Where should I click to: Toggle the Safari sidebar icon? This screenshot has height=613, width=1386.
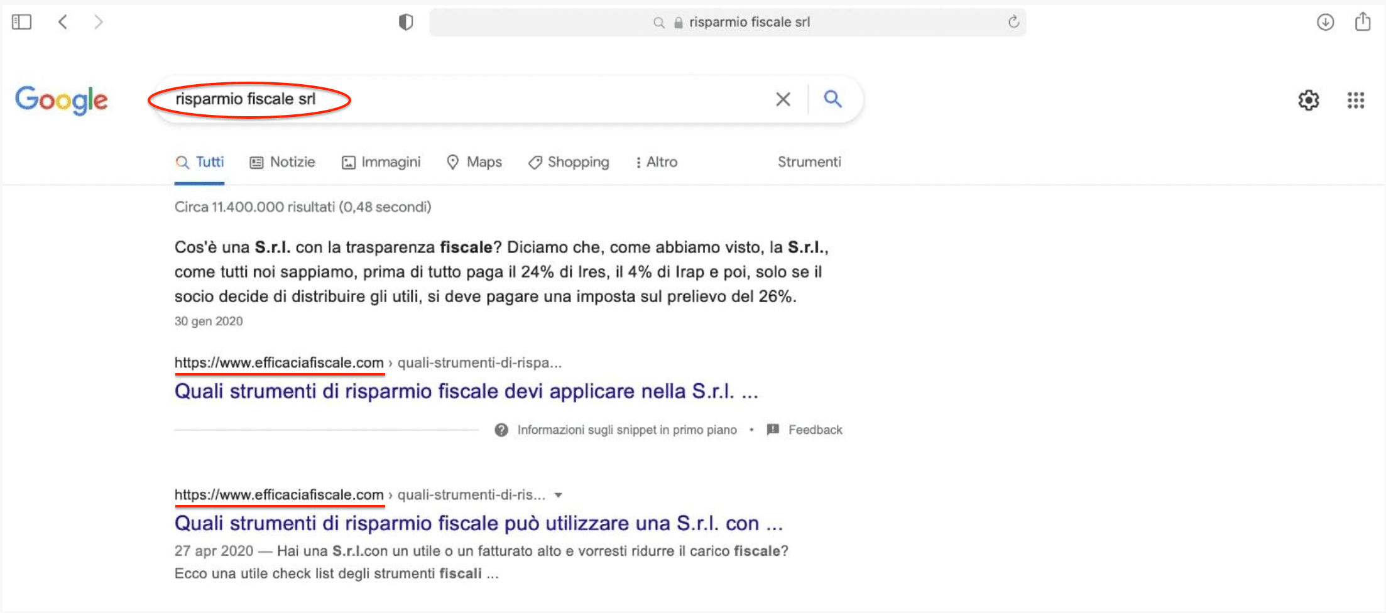click(21, 23)
